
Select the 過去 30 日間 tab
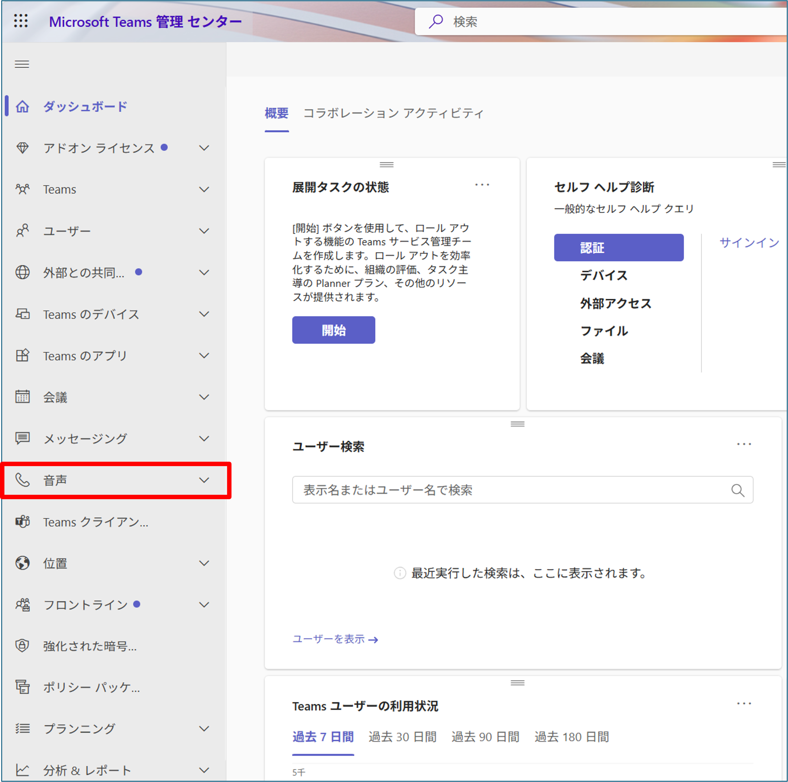click(402, 737)
